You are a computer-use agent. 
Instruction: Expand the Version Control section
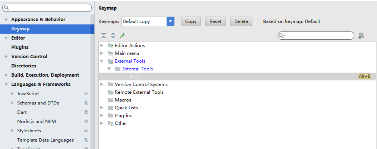click(x=6, y=57)
